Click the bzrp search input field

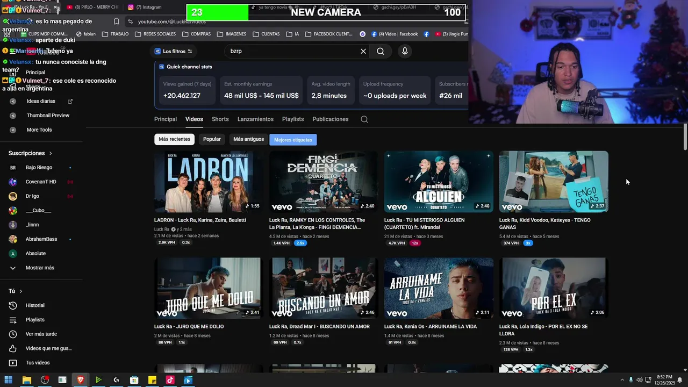[293, 51]
